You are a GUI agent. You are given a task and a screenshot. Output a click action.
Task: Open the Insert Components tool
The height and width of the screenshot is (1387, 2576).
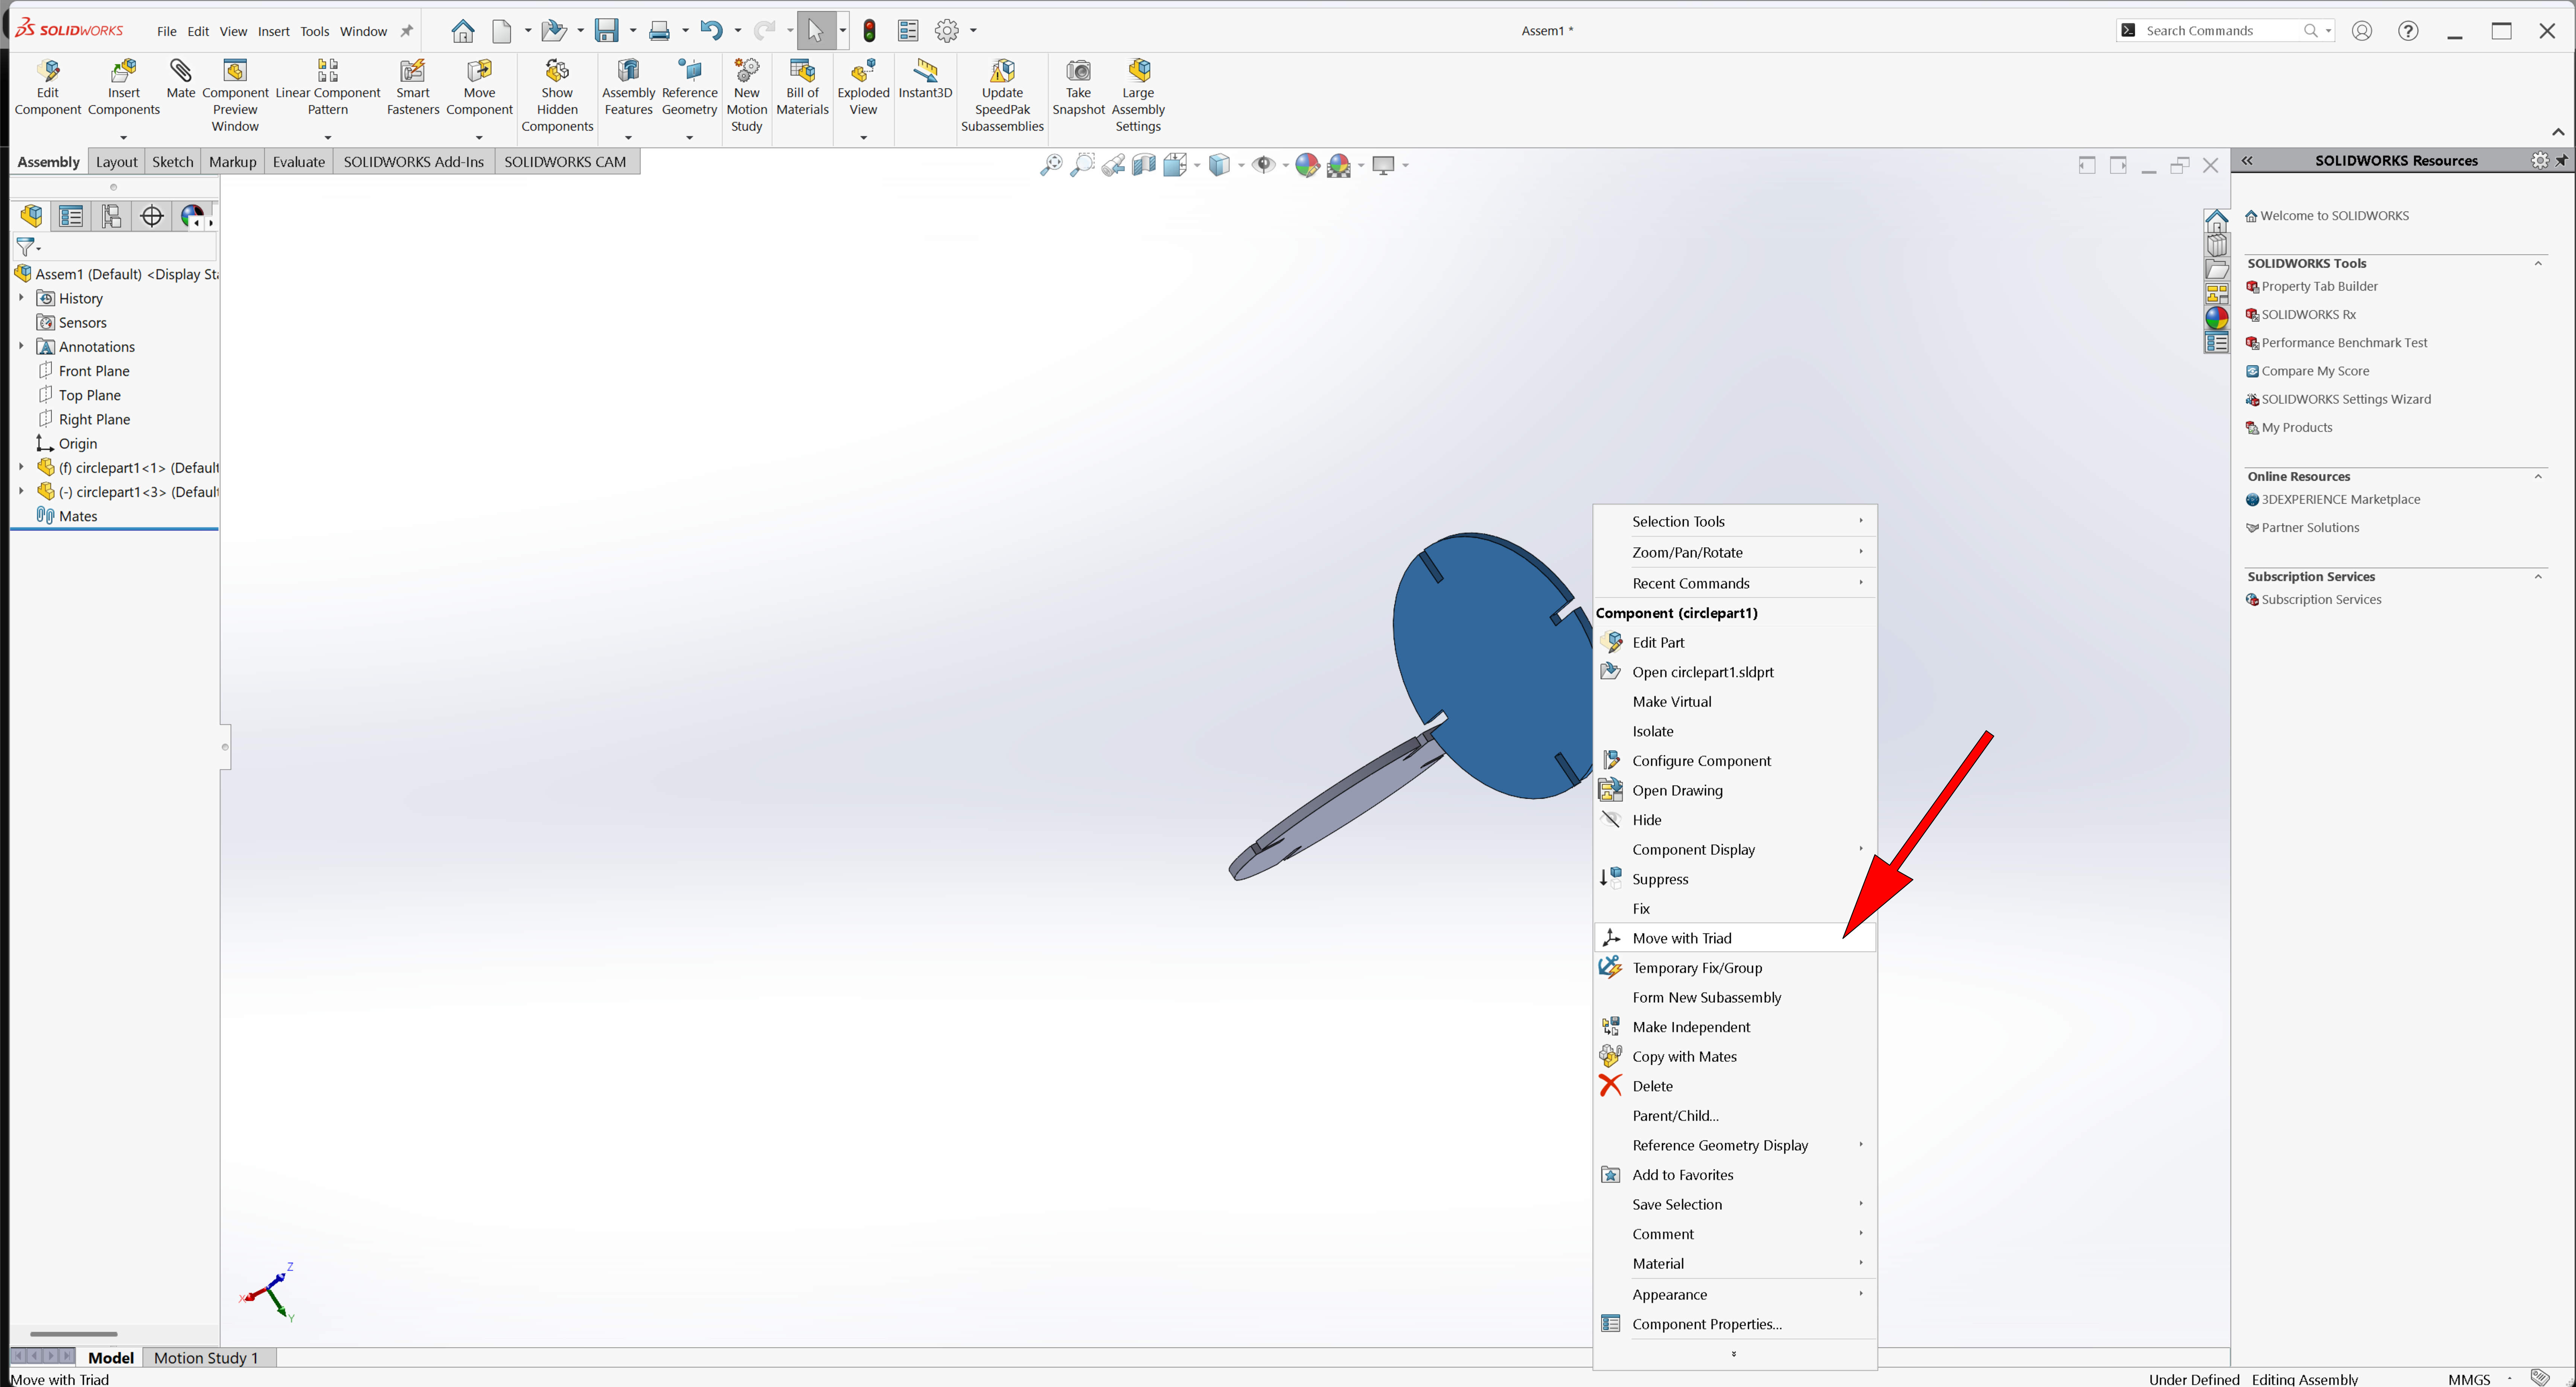click(123, 72)
